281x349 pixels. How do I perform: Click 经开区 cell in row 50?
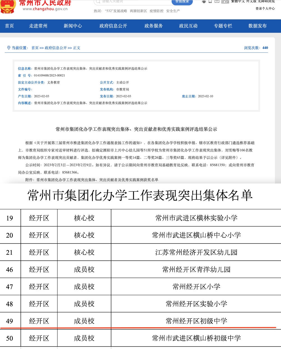tap(39, 338)
